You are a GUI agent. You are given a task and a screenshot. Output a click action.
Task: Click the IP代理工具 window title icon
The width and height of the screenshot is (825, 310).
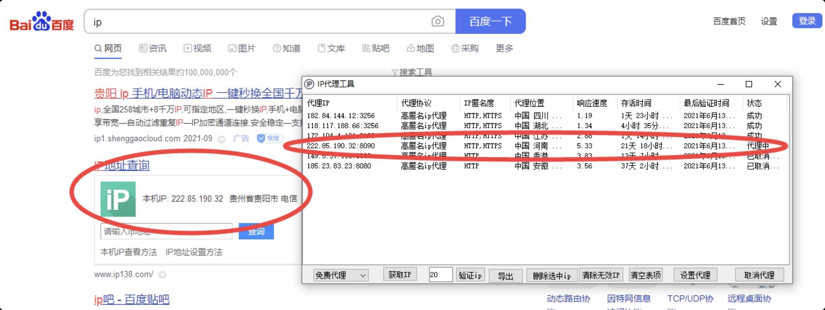point(309,84)
